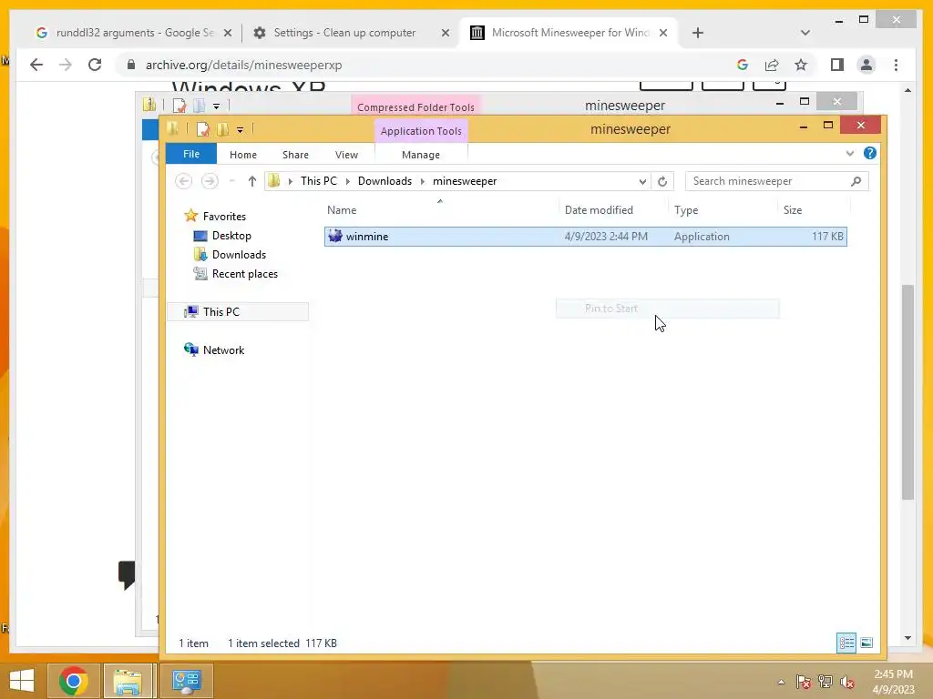Select the winmine application file
Screen dimensions: 933x699
[x=586, y=237]
